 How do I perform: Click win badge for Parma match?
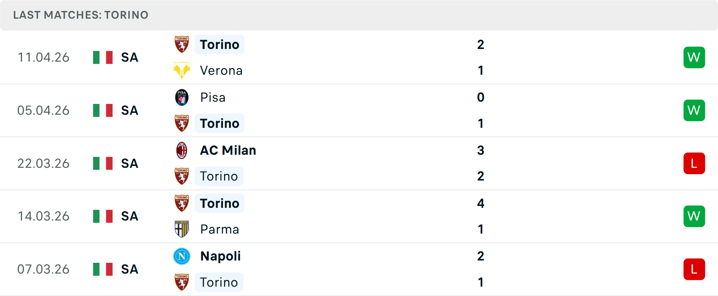(694, 216)
